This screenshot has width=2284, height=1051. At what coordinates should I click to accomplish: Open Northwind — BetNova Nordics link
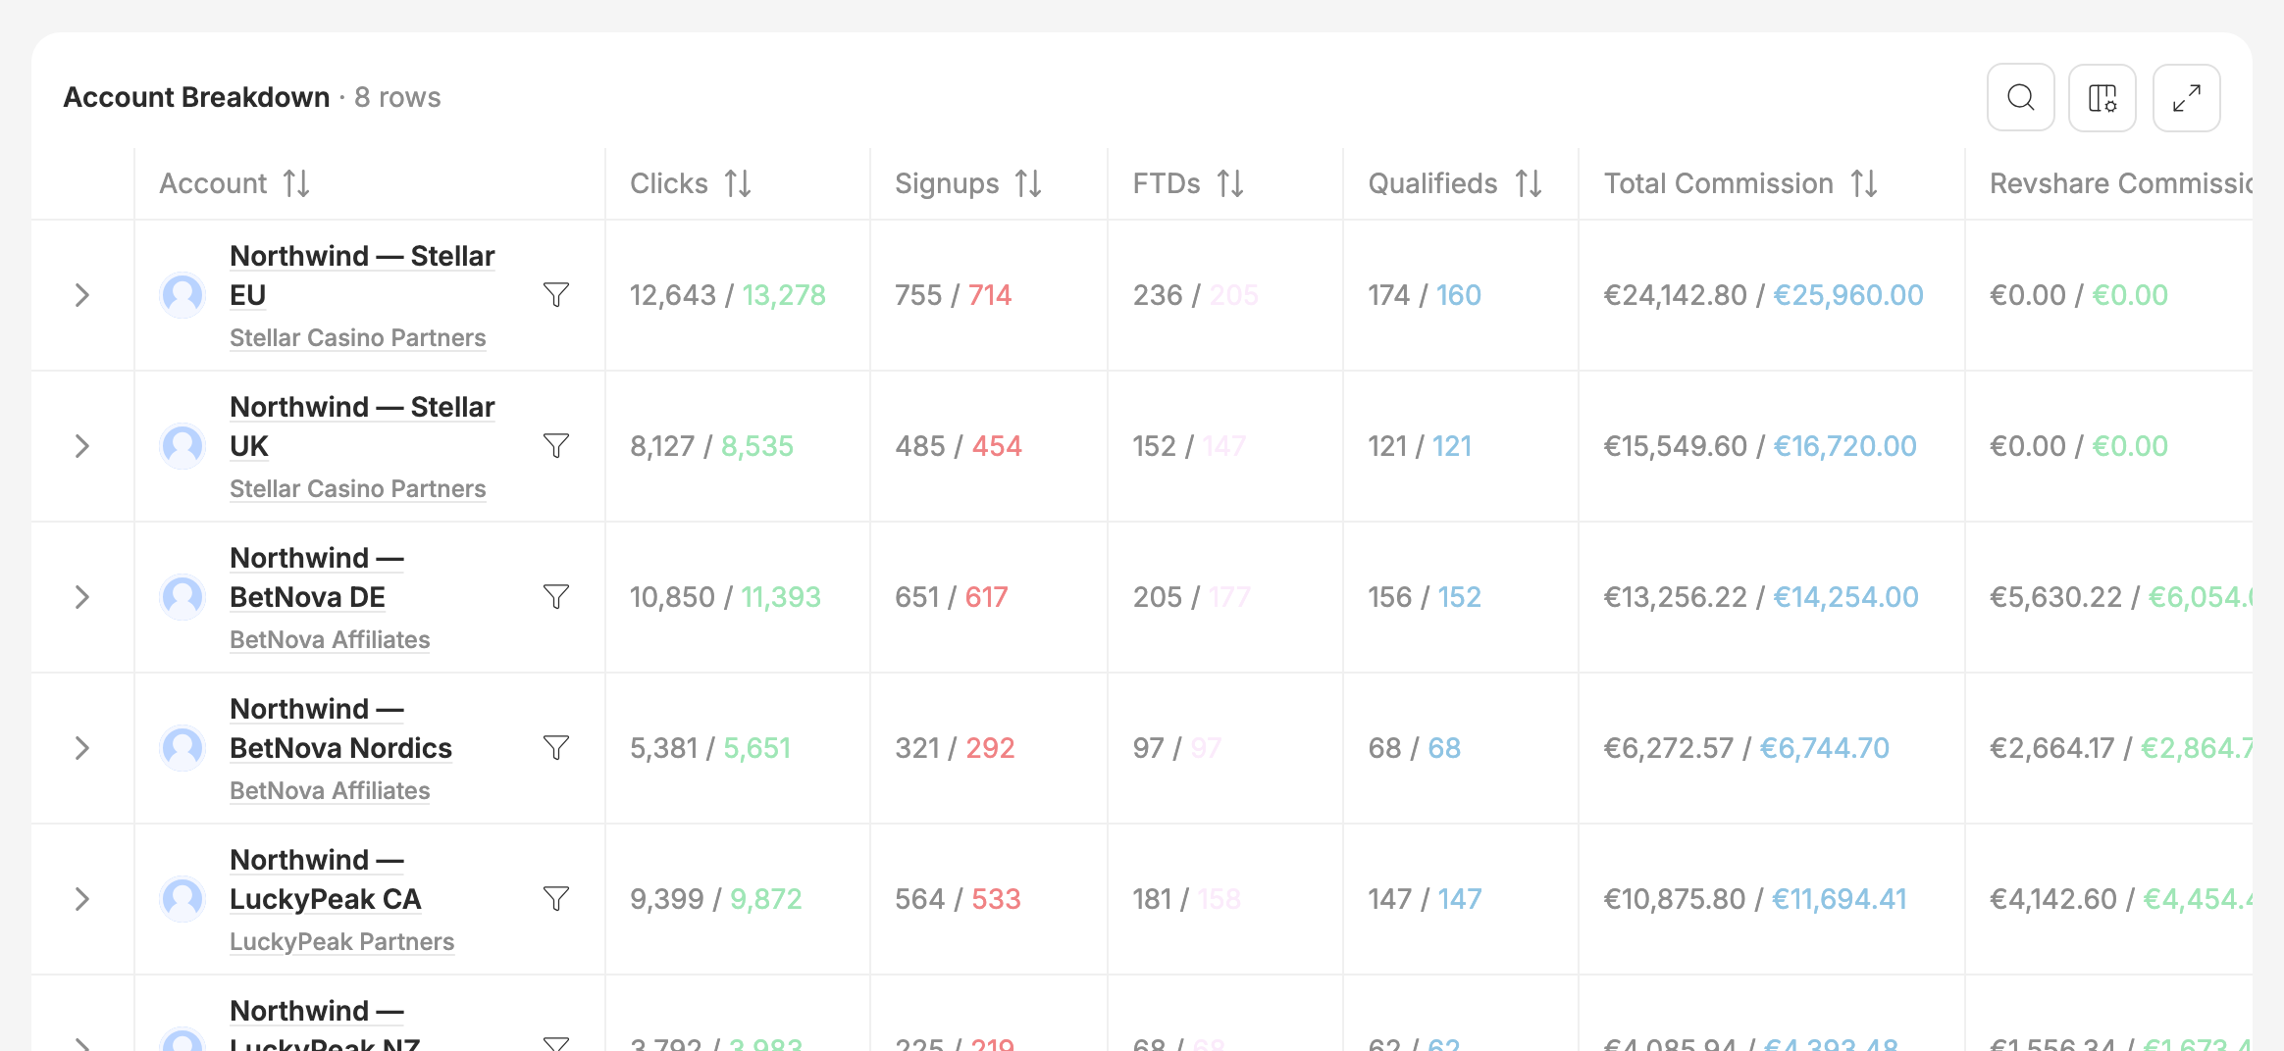340,728
